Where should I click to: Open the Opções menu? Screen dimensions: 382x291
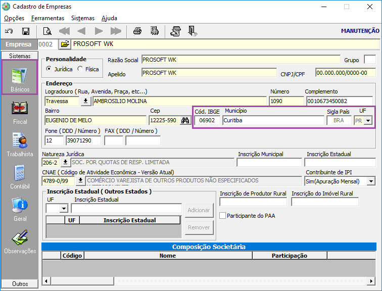14,18
